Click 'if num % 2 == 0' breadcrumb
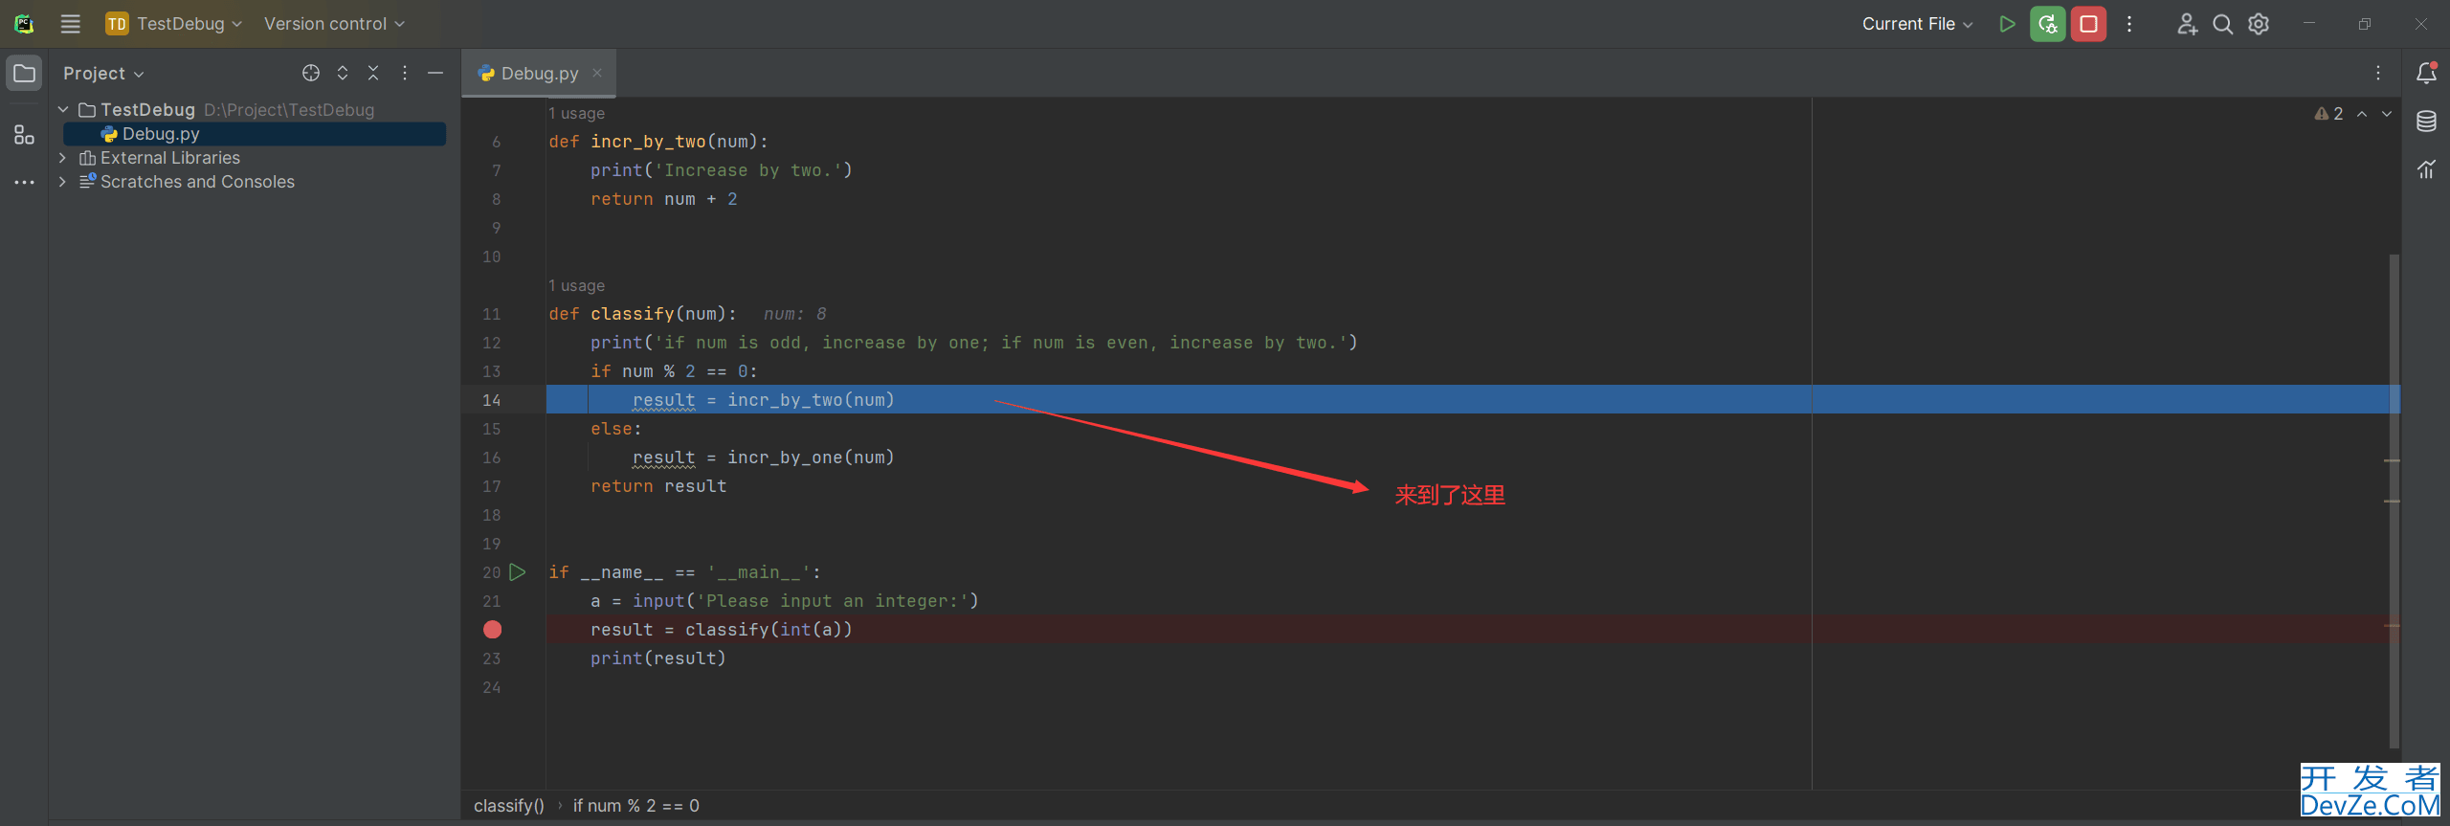Screen dimensions: 2450x826 click(x=636, y=806)
